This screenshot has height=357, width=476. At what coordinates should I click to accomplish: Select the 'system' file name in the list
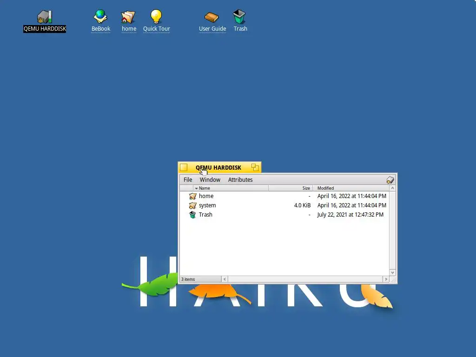[x=207, y=205]
